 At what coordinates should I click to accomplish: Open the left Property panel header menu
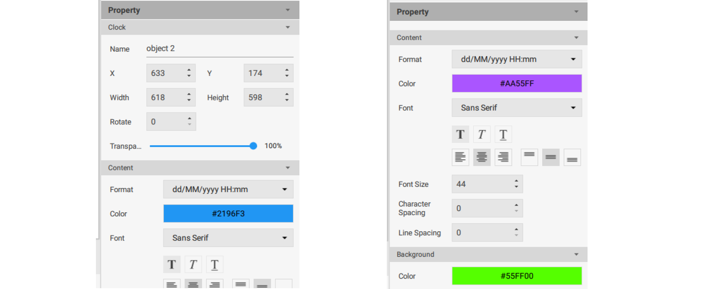(288, 10)
